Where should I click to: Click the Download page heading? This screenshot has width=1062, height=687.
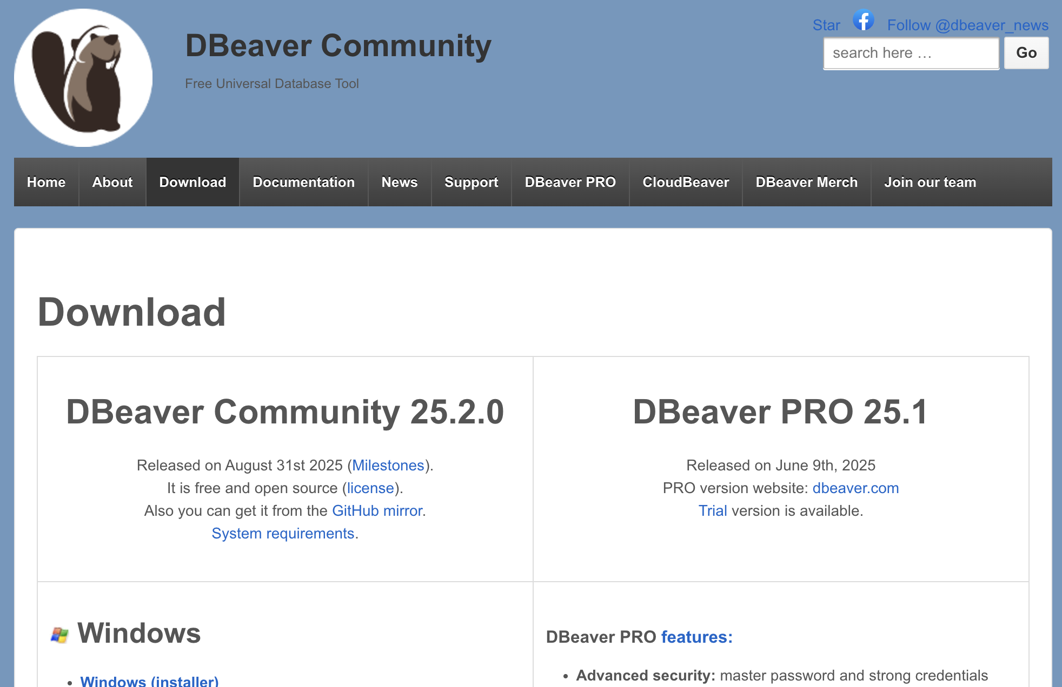coord(132,312)
